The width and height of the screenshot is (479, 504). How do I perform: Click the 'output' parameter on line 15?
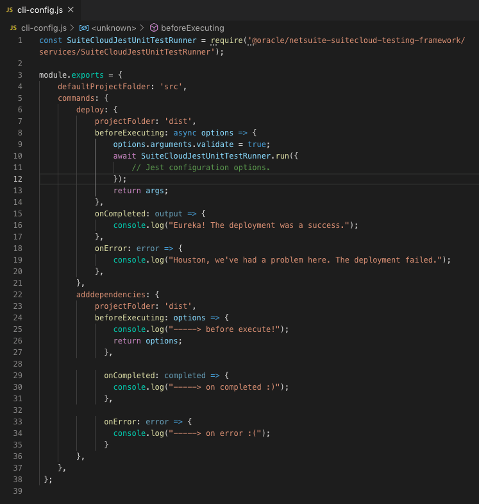point(169,214)
